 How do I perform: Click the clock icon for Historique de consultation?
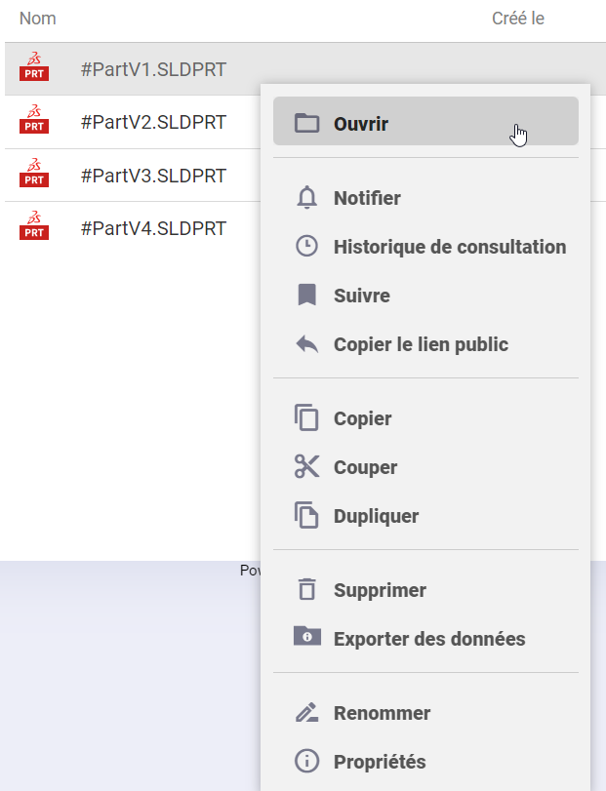pos(306,247)
